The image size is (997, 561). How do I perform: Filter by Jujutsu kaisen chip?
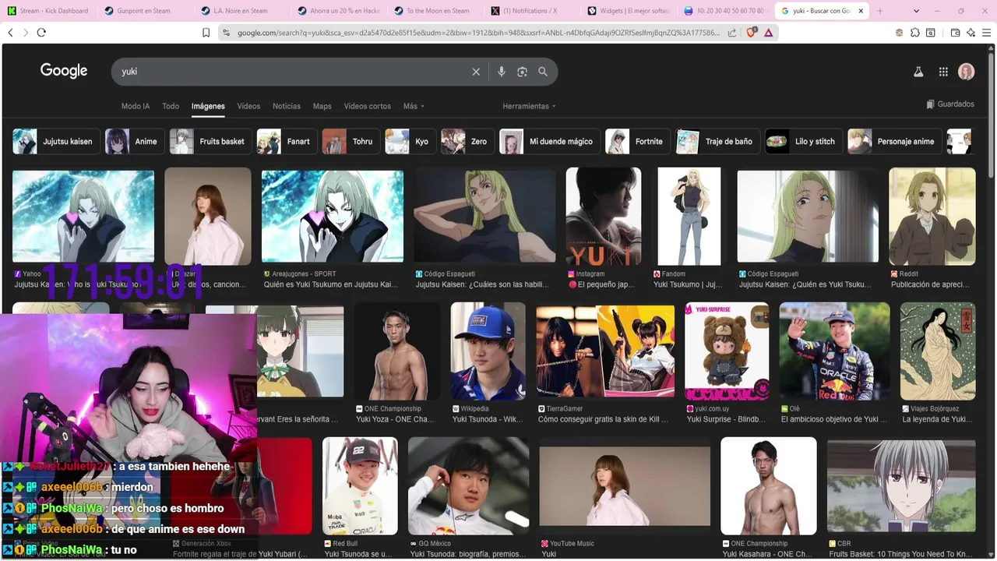coord(56,142)
